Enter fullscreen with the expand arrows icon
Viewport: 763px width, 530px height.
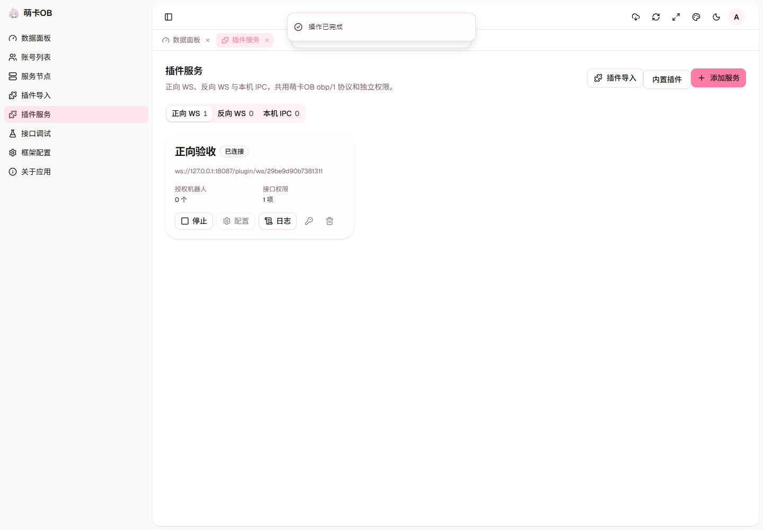676,17
